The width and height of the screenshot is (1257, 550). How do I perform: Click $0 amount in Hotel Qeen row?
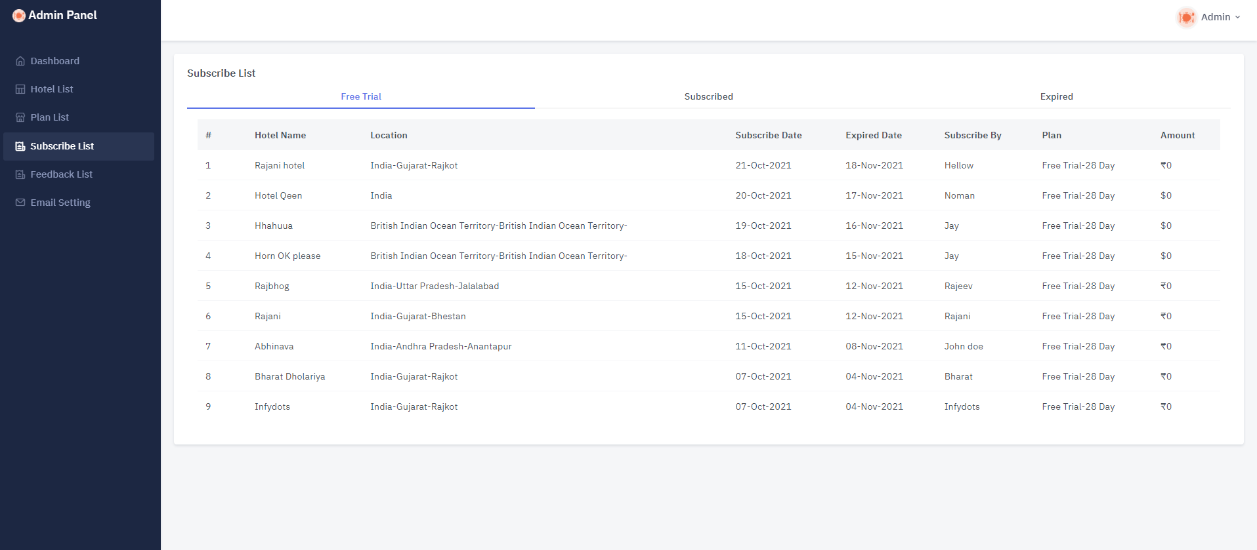[x=1166, y=195]
